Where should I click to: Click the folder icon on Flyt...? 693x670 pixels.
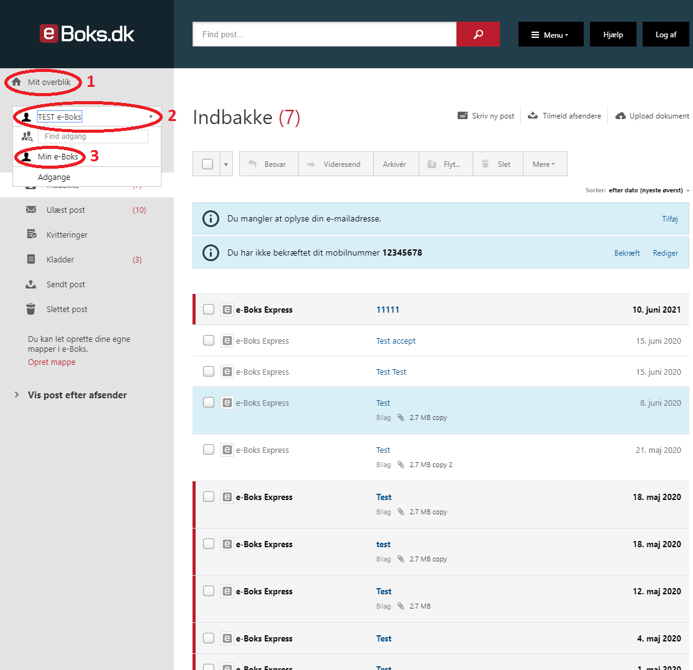432,164
